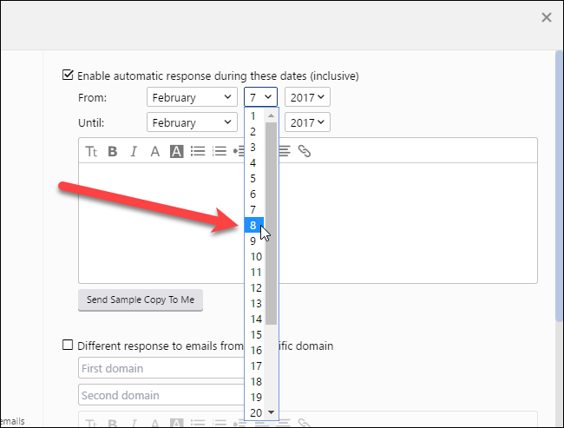
Task: Click Send Sample Copy To Me button
Action: click(141, 300)
